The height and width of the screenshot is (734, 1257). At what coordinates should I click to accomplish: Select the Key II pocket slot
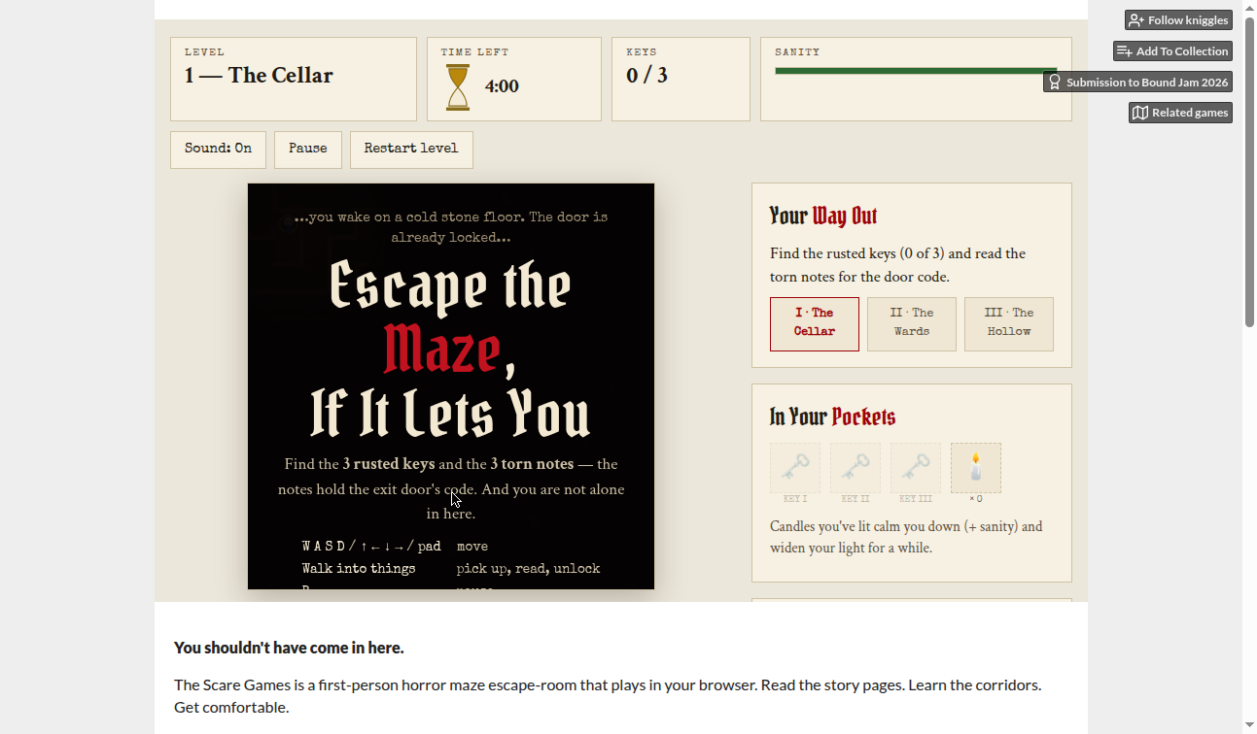click(855, 468)
